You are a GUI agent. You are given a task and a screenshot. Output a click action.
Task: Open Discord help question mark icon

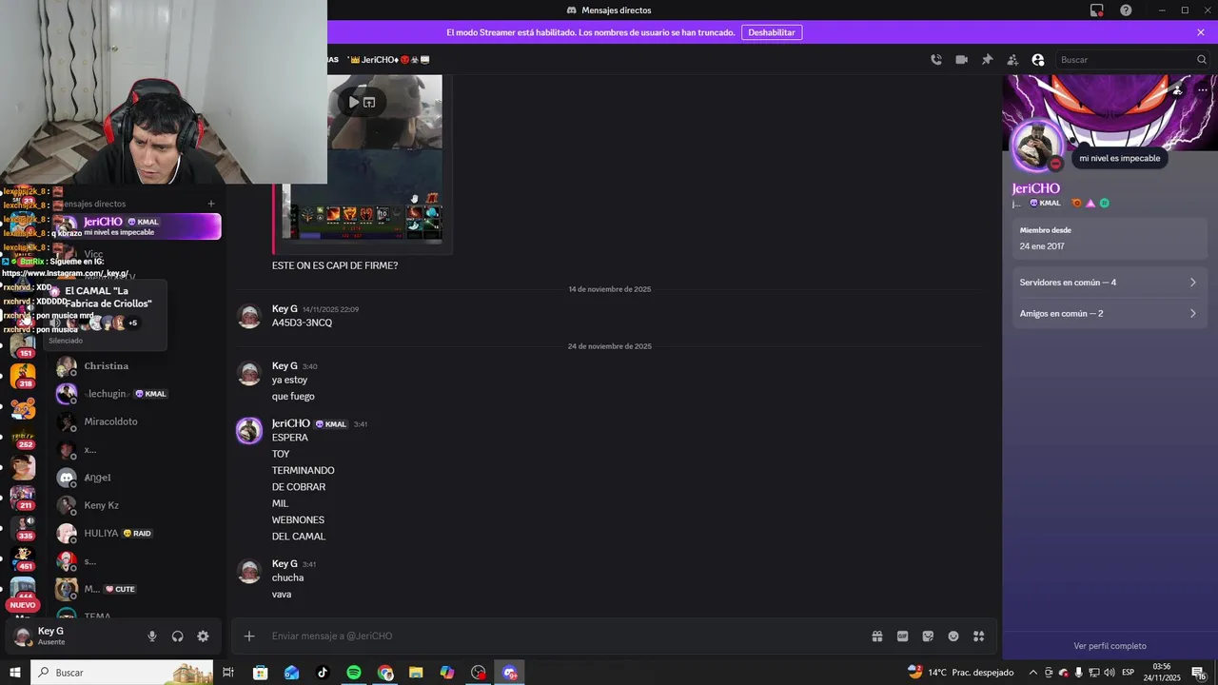tap(1126, 10)
